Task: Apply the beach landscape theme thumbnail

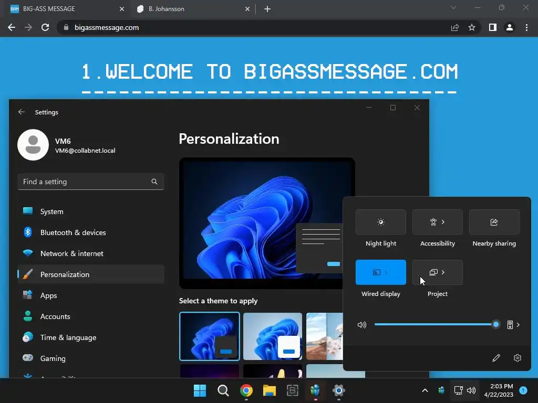Action: pyautogui.click(x=324, y=336)
